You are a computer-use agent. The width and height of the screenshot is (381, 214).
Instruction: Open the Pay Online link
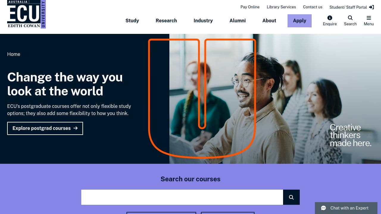(x=250, y=7)
